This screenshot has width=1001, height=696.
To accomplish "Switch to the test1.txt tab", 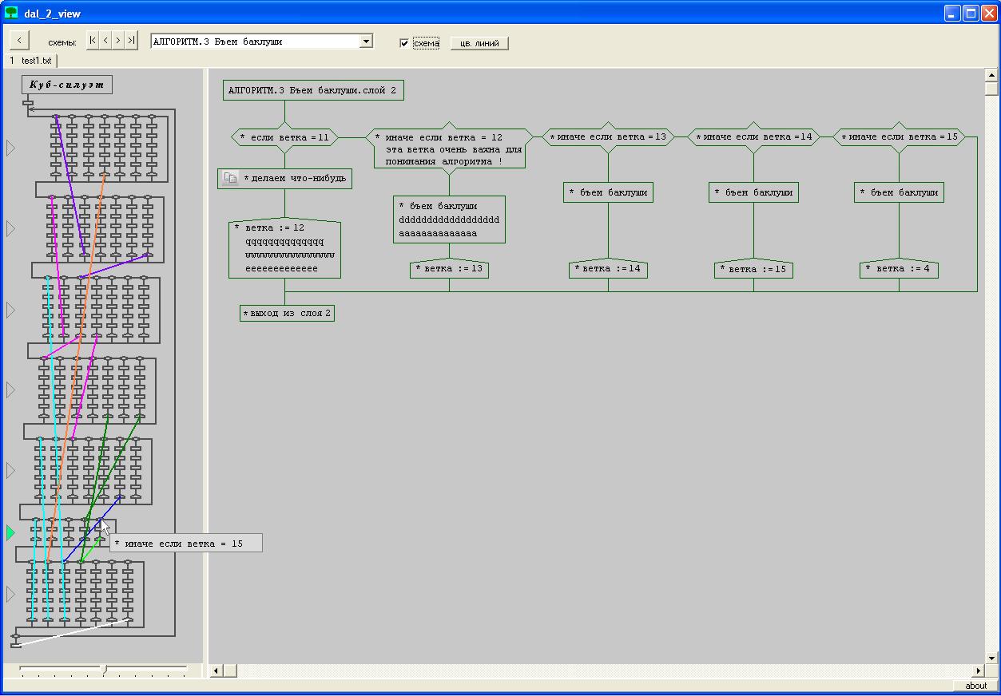I will coord(32,61).
